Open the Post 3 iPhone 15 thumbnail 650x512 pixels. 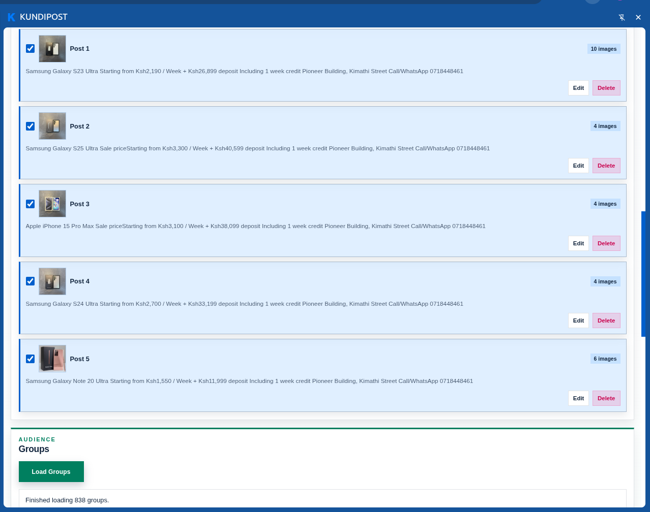(52, 204)
